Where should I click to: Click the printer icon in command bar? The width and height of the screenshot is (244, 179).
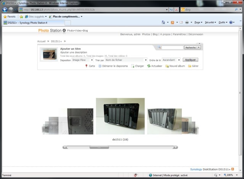coord(187,22)
